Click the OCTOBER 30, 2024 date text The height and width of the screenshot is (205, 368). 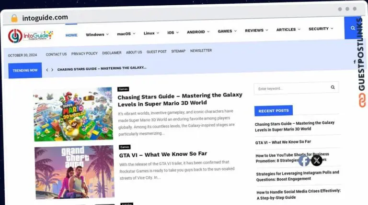[23, 55]
